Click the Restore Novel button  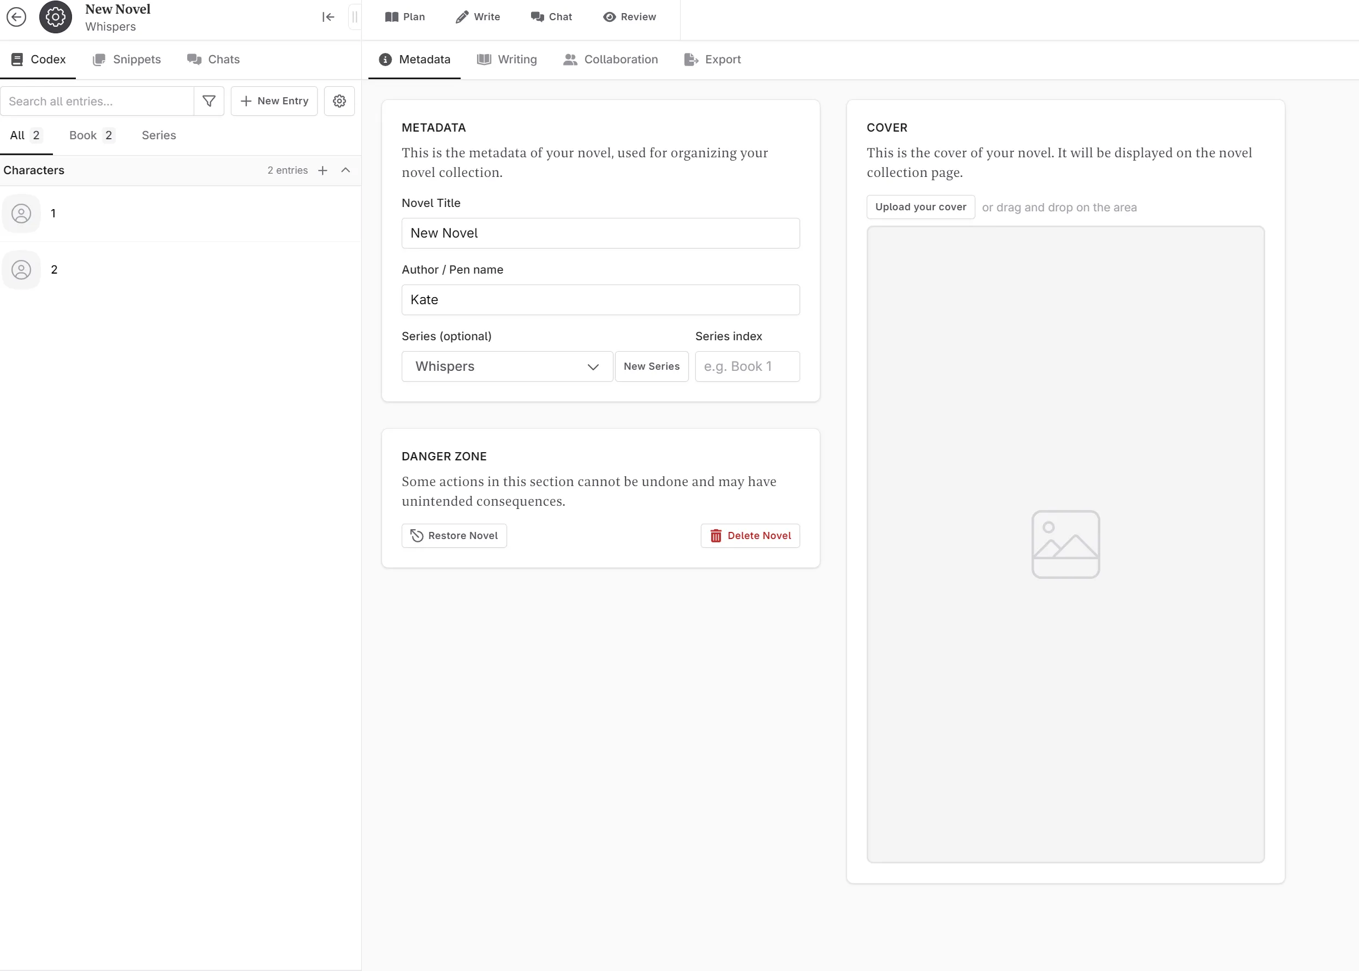point(454,536)
